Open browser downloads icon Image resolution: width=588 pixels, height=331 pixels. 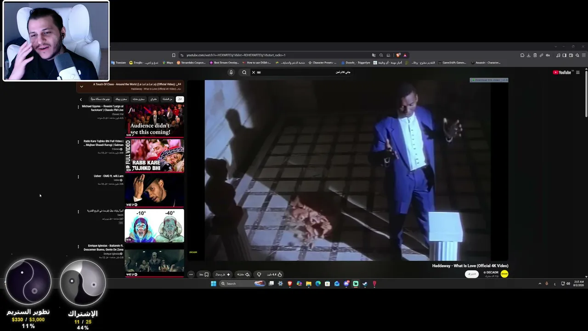[x=529, y=55]
